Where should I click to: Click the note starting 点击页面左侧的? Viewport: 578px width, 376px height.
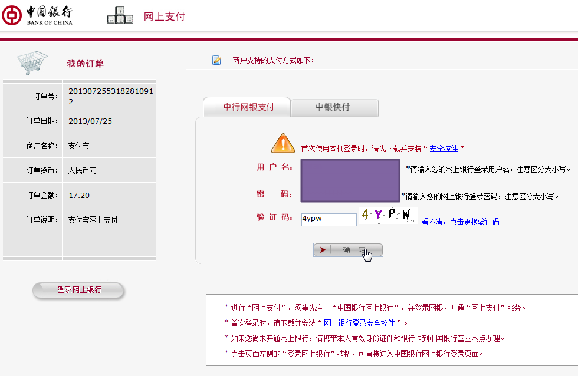[354, 354]
